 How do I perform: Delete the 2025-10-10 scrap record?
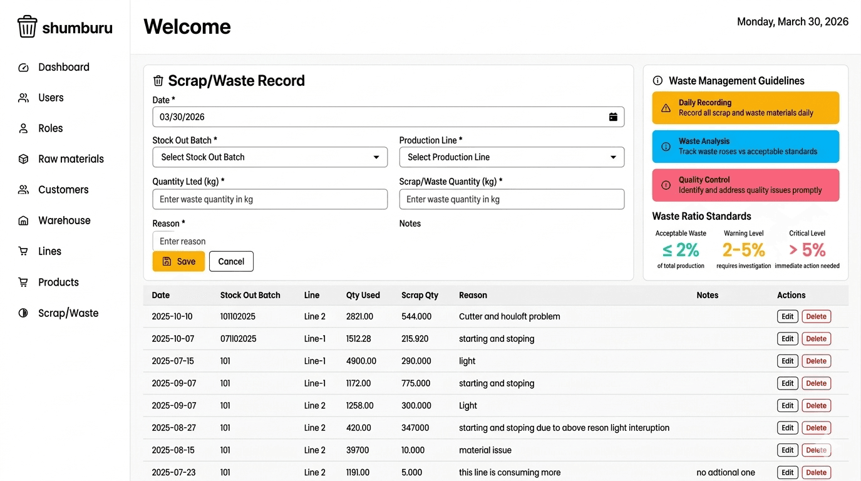click(x=816, y=316)
